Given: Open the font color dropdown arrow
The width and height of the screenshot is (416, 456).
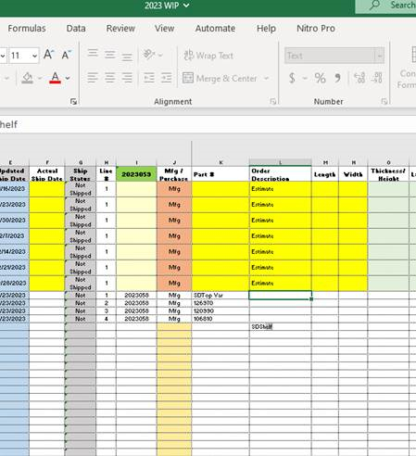Looking at the screenshot, I should tap(68, 78).
